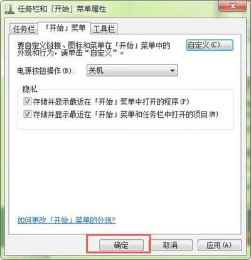Open the 如何更改「开始」菜单的外观? help link
Screen dimensions: 251x260
click(67, 220)
